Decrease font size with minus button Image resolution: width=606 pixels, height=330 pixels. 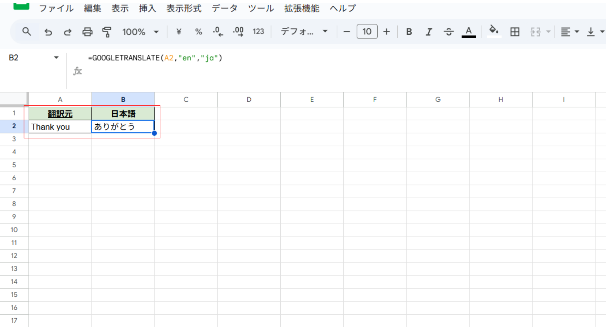[346, 32]
